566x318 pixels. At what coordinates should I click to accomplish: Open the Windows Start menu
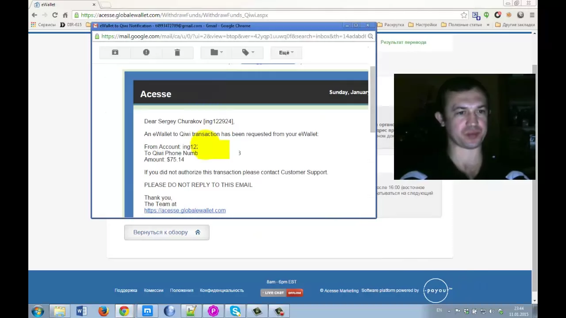coord(38,311)
